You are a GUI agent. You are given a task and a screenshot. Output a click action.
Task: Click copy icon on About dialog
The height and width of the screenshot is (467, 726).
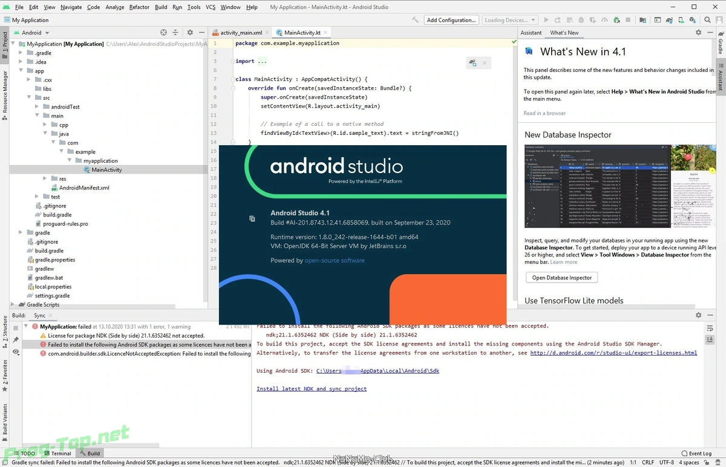point(252,218)
